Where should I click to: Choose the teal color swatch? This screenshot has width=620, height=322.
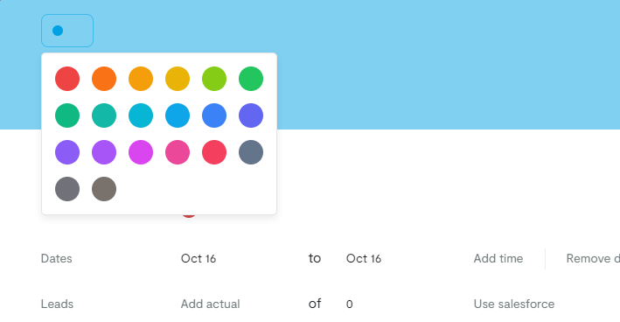click(104, 115)
